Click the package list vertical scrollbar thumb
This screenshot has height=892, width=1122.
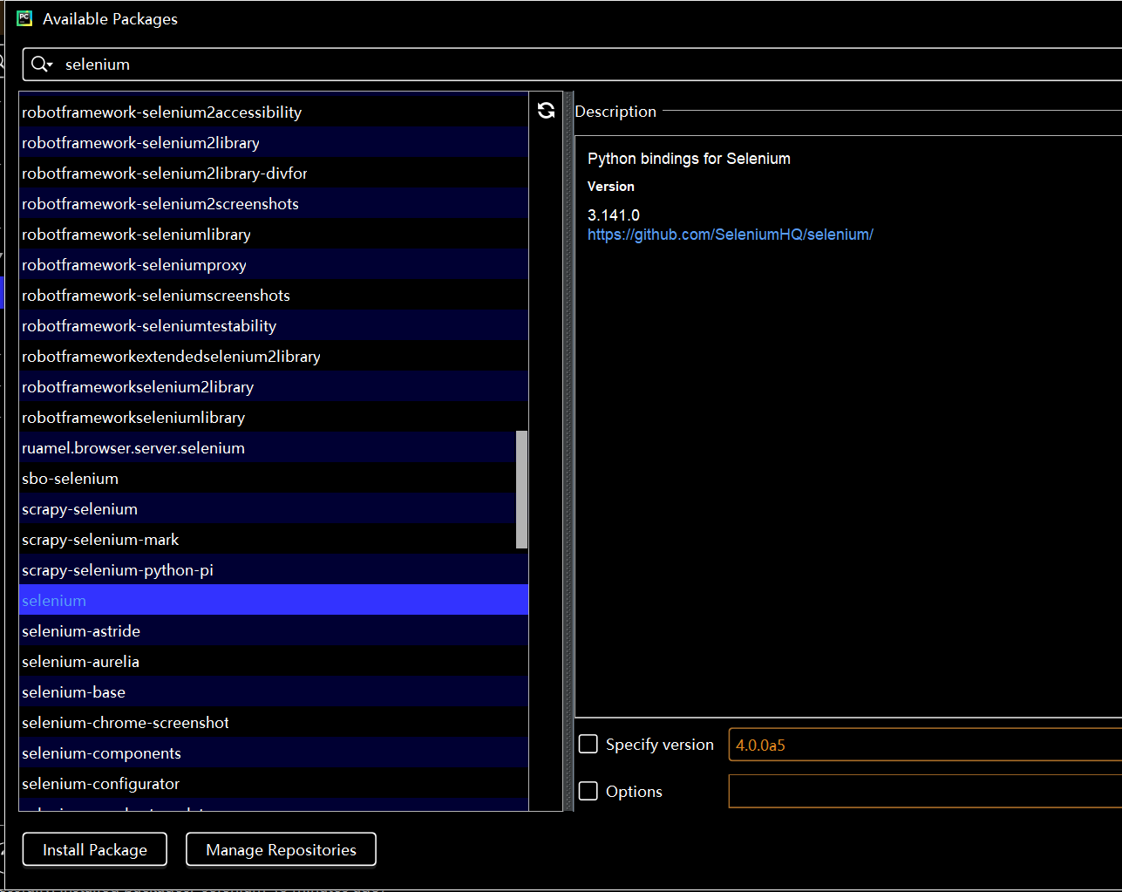522,489
